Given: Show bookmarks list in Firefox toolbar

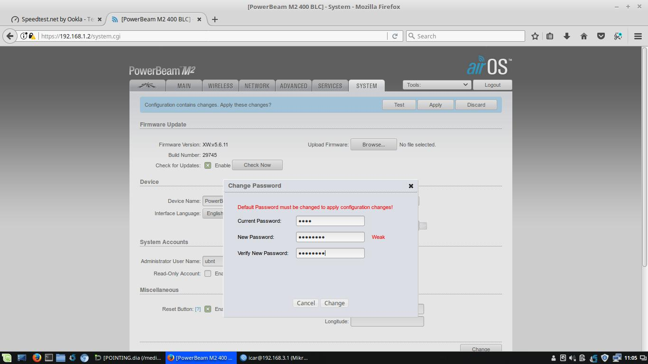Looking at the screenshot, I should point(550,36).
